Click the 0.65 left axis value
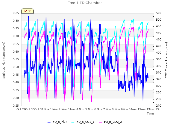 click(x=16, y=44)
